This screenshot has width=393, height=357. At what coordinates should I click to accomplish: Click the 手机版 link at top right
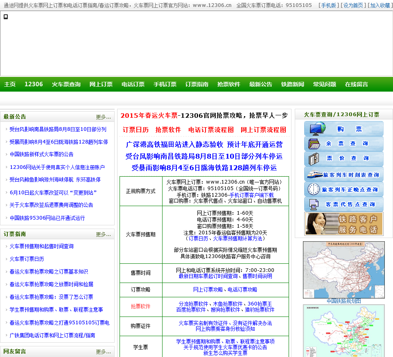(x=328, y=5)
